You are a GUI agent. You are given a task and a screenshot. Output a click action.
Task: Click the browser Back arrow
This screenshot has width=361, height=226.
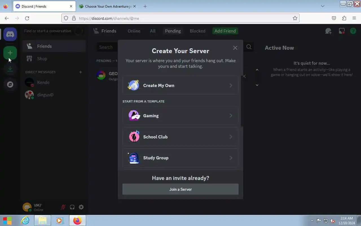point(7,18)
